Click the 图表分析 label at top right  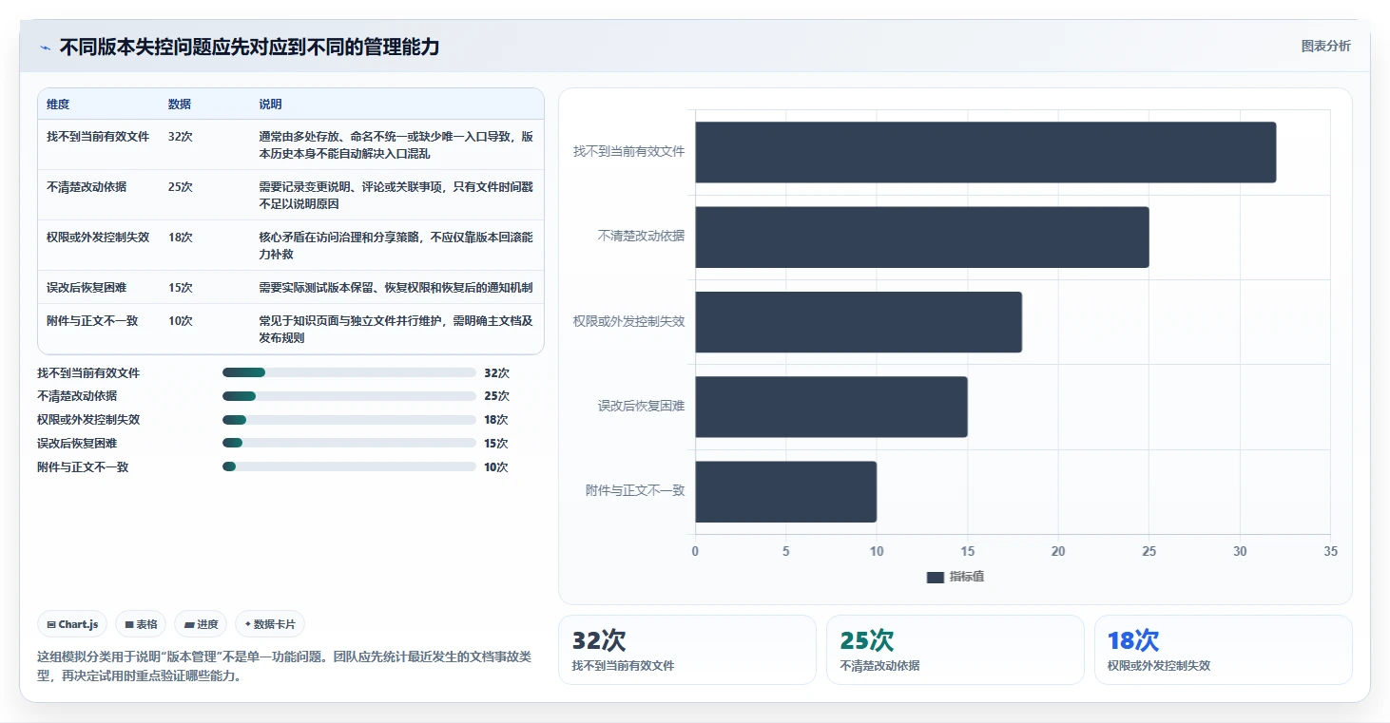[1325, 47]
